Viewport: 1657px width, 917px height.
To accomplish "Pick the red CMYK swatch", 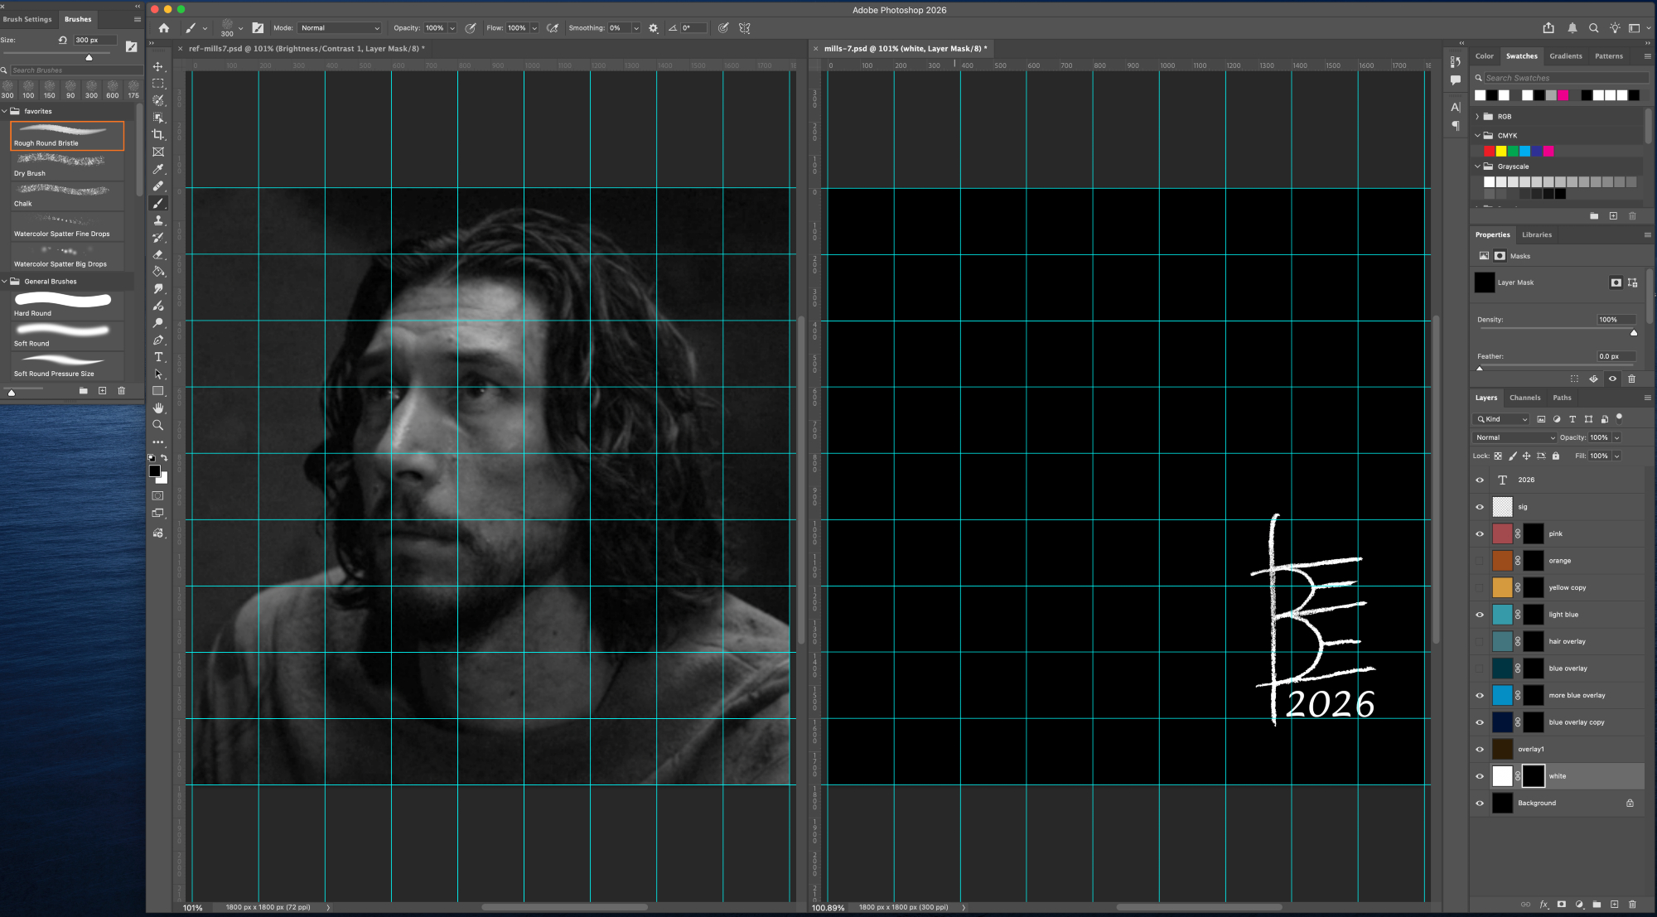I will pos(1489,151).
